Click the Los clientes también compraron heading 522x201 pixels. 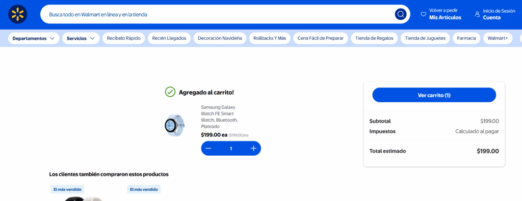109,174
